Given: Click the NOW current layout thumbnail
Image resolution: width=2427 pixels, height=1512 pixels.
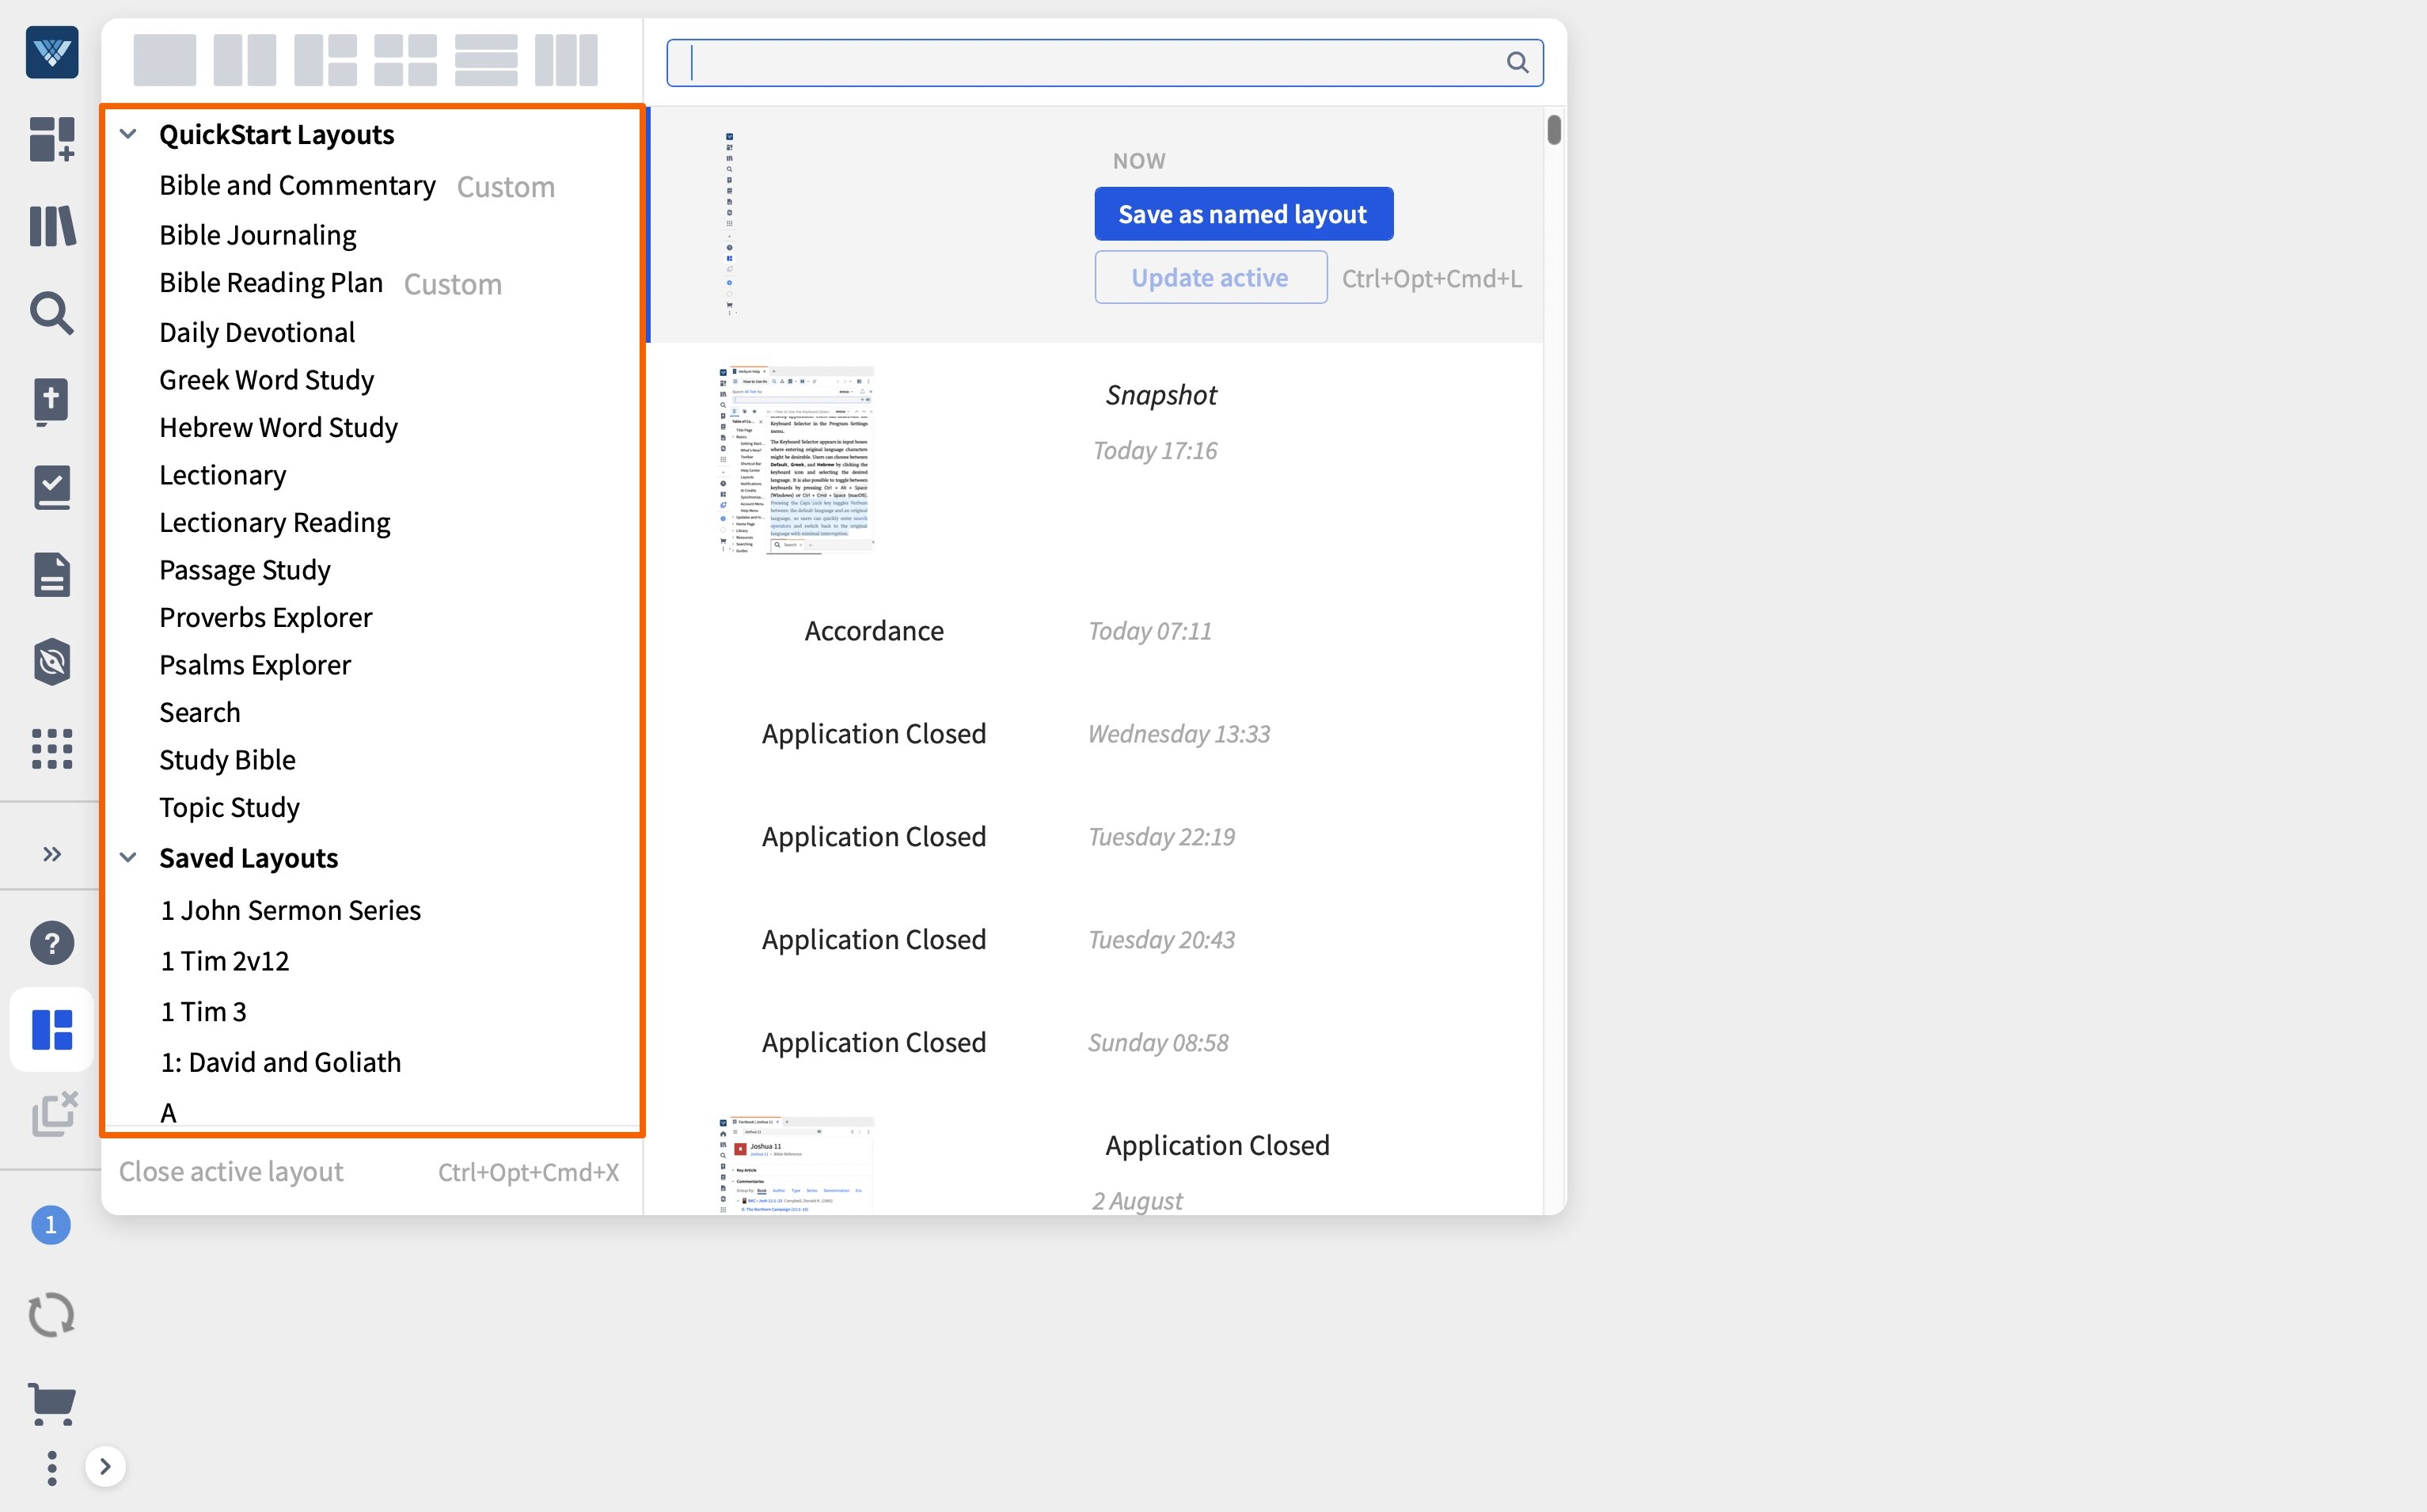Looking at the screenshot, I should click(x=730, y=224).
